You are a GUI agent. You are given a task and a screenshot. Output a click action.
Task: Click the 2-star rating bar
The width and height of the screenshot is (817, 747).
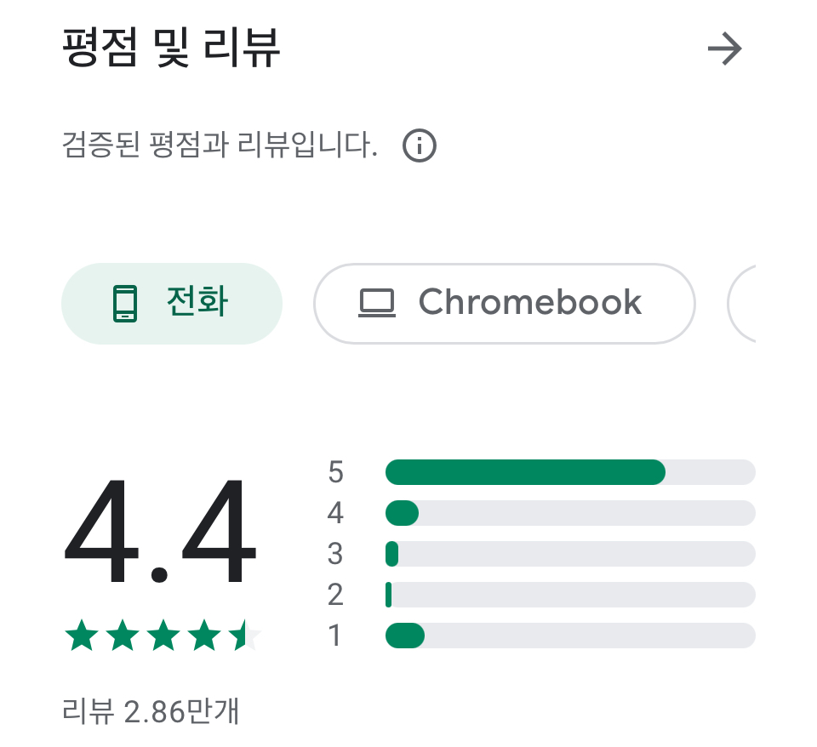(570, 595)
